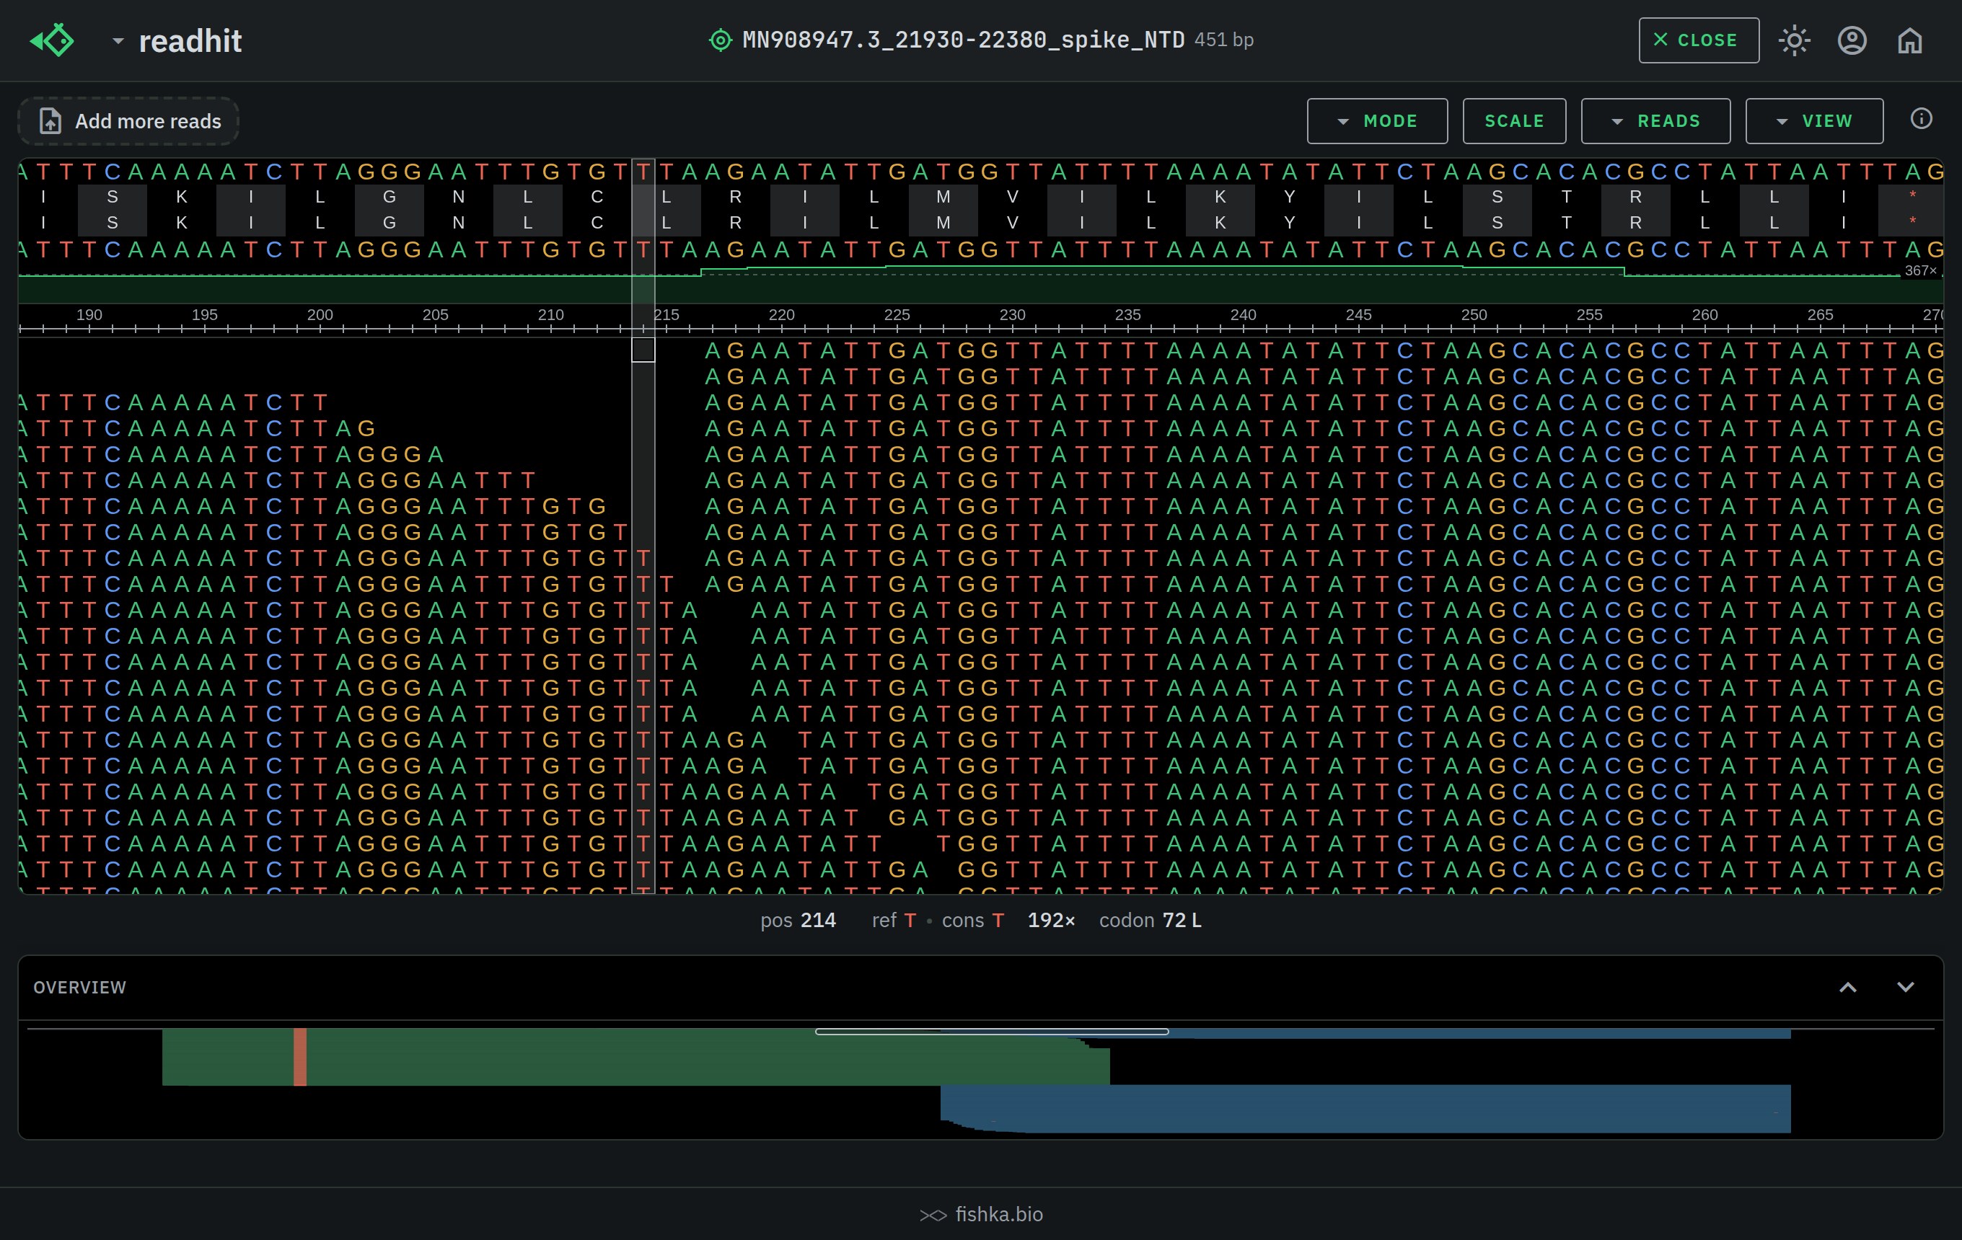Click the codon 72 L status value
The image size is (1962, 1240).
tap(1150, 920)
